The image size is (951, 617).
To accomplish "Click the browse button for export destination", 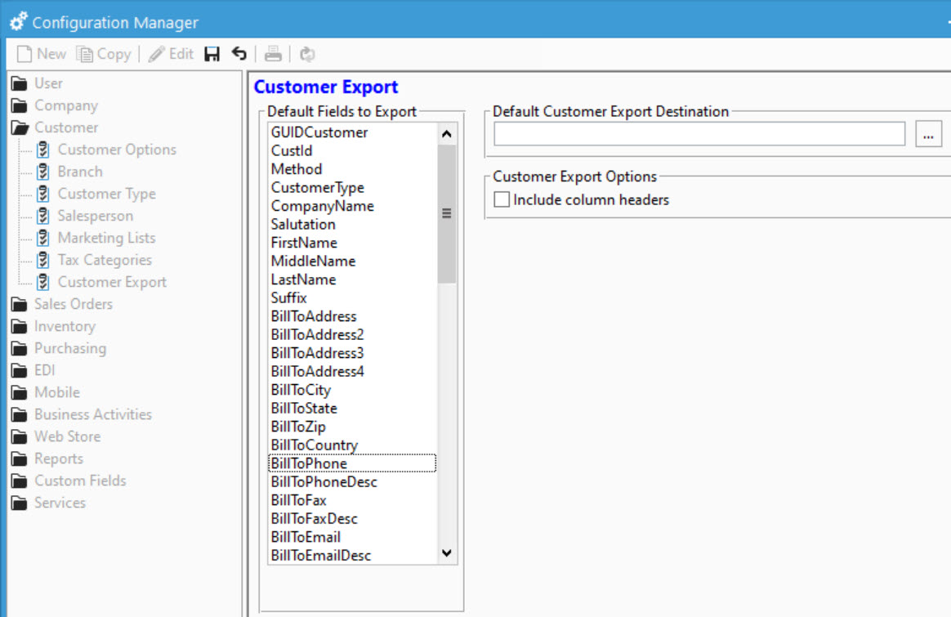I will click(x=927, y=136).
